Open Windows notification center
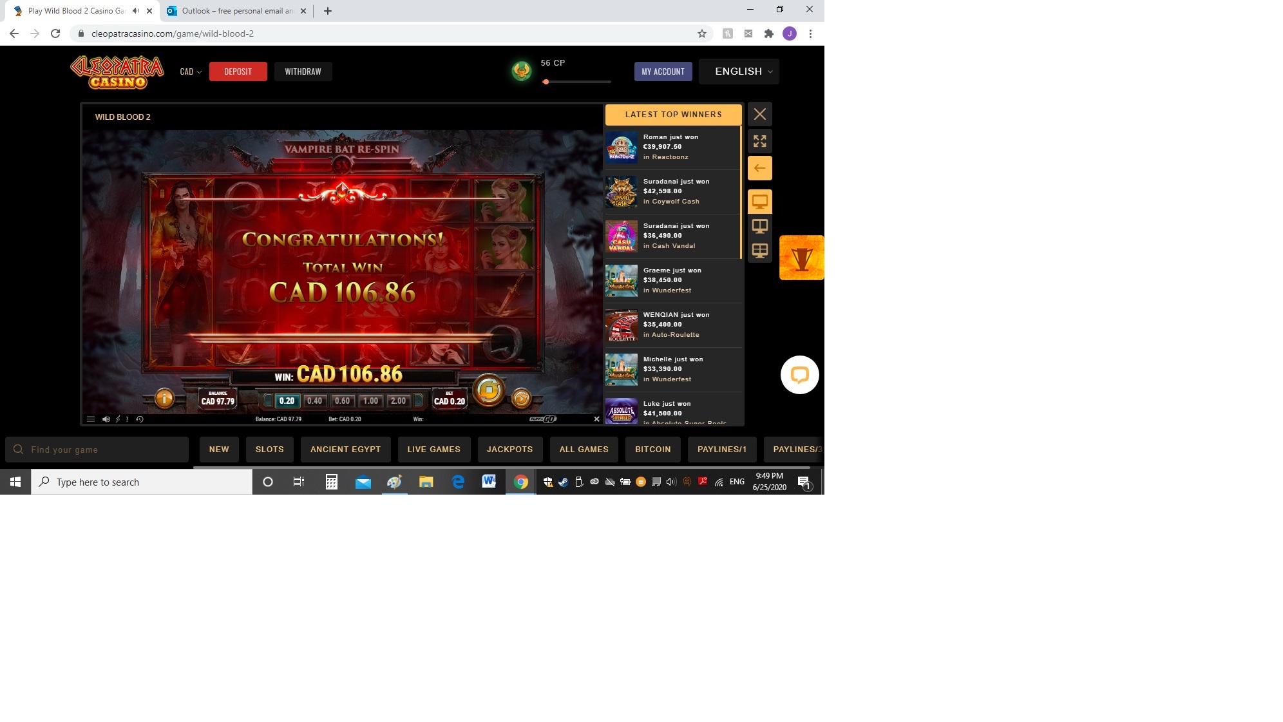Image resolution: width=1283 pixels, height=722 pixels. click(804, 482)
